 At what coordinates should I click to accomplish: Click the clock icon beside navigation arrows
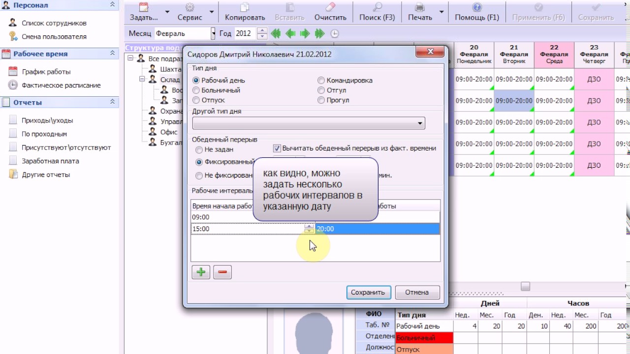coord(335,33)
